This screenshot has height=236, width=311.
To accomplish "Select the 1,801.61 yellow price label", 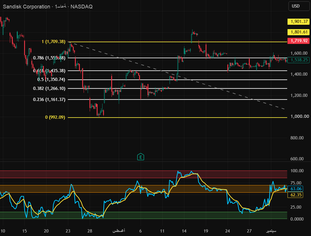I will [x=298, y=32].
